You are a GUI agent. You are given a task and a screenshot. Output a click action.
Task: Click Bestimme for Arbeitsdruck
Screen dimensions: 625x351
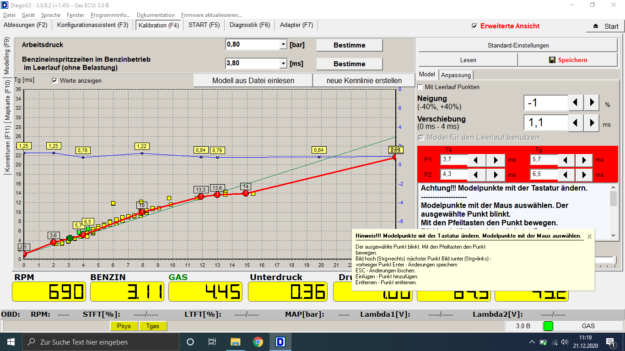(350, 45)
